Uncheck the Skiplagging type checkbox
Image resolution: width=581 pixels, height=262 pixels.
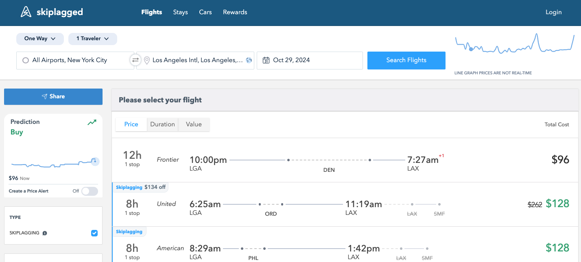(94, 233)
